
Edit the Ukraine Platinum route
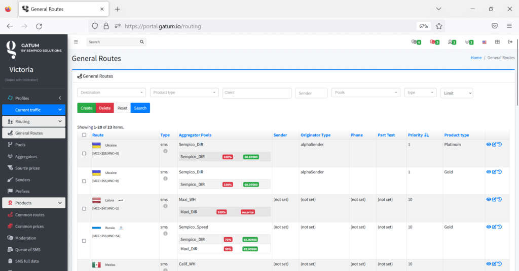click(x=494, y=144)
